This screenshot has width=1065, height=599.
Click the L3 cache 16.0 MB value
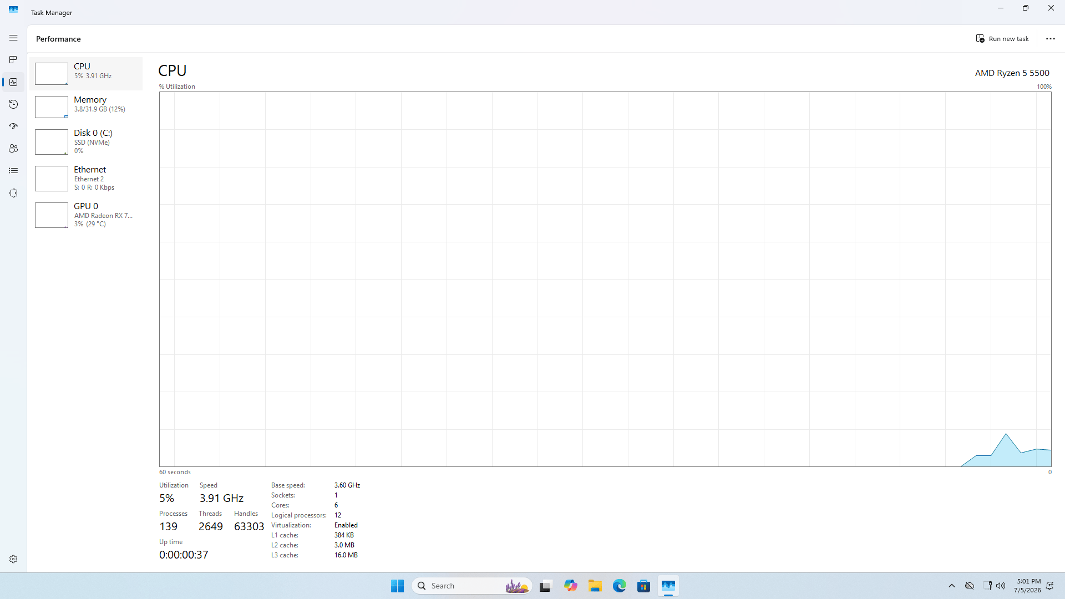pos(346,555)
